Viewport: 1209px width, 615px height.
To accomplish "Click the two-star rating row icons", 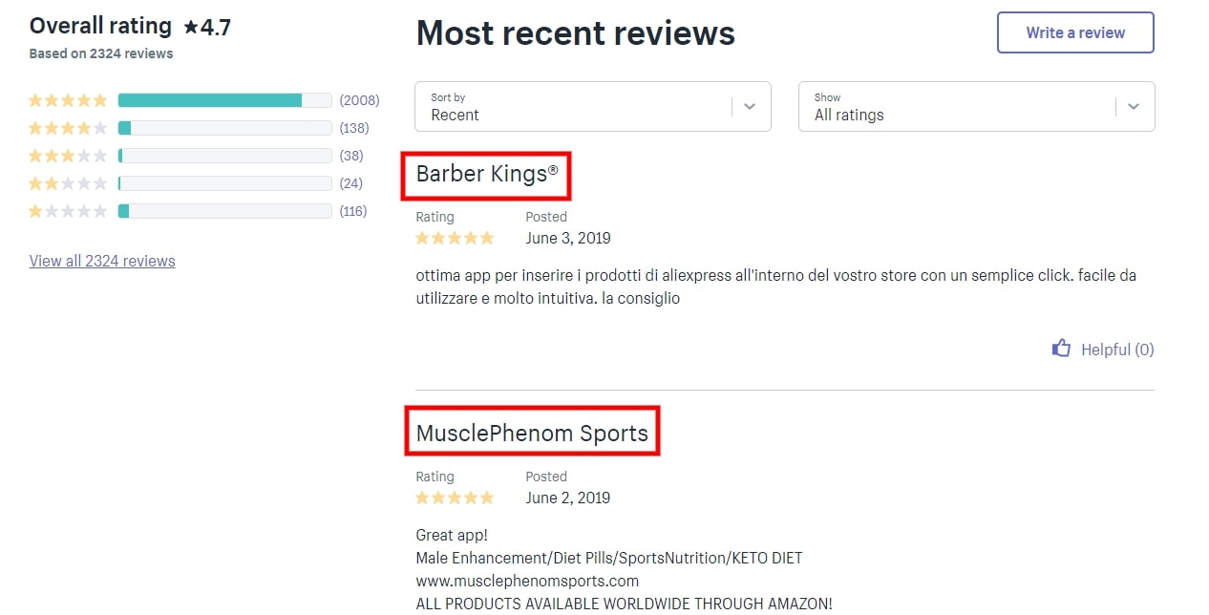I will coord(68,183).
